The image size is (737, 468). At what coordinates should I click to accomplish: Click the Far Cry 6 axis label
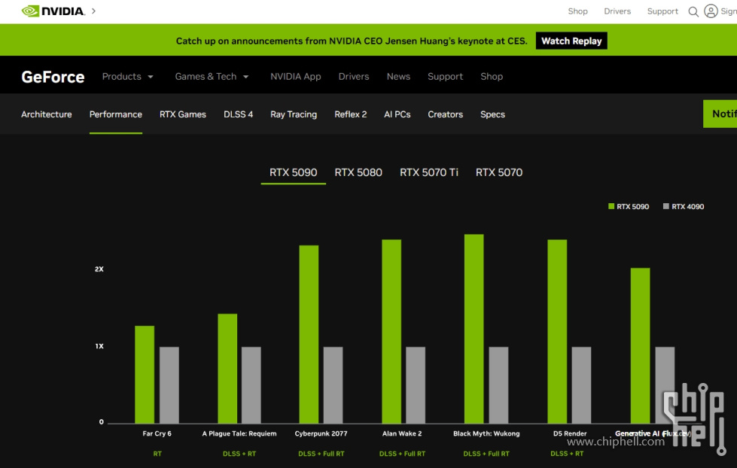(x=157, y=433)
